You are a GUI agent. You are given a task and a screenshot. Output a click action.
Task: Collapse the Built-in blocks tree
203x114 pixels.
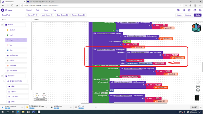coord(2,25)
